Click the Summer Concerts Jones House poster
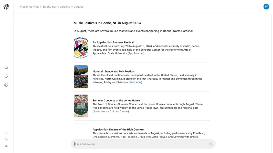 81,106
